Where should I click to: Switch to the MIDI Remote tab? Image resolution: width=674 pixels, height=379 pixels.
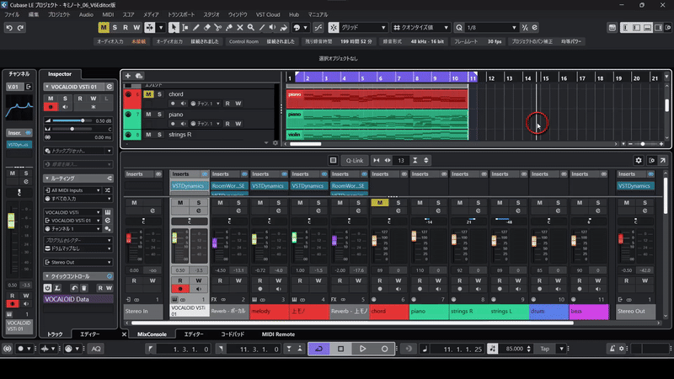(278, 334)
